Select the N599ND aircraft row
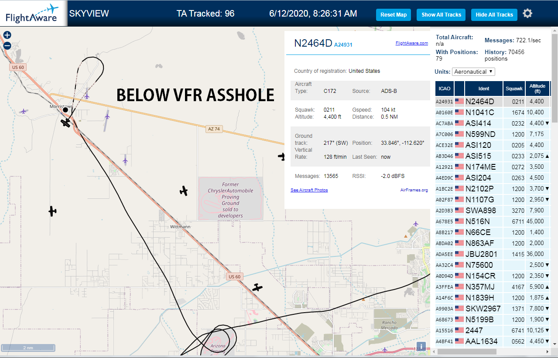 [x=493, y=134]
